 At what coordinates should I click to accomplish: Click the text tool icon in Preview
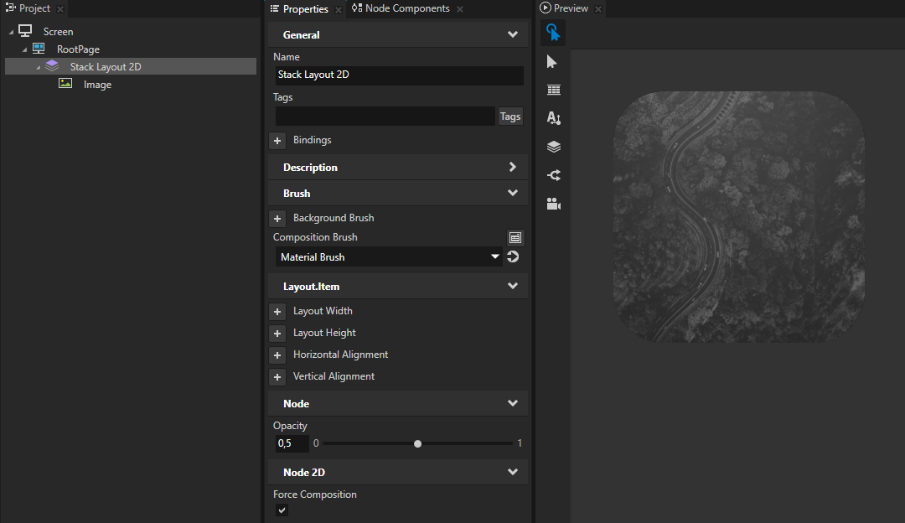(553, 118)
